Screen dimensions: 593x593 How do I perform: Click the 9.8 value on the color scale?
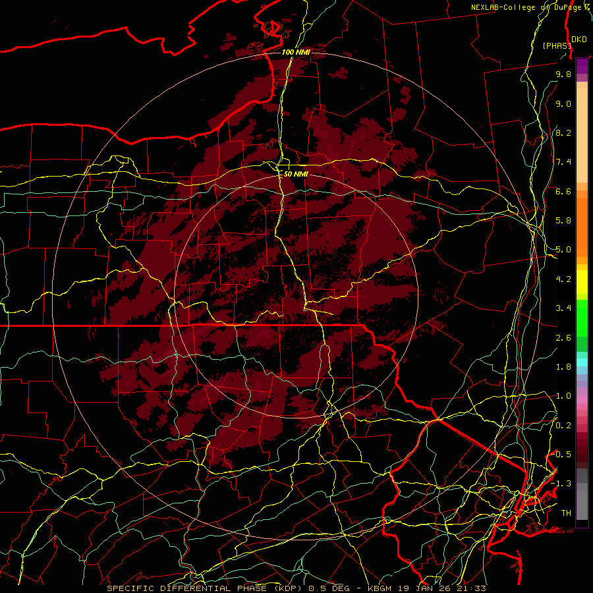tap(563, 74)
